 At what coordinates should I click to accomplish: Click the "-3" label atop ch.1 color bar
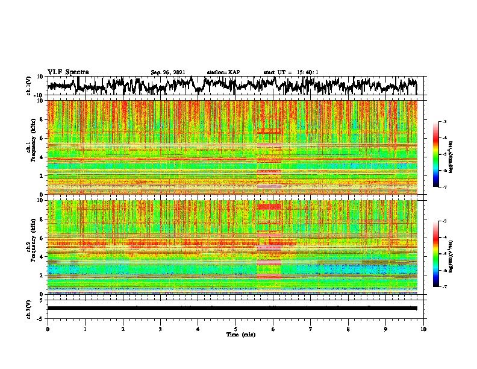pyautogui.click(x=444, y=121)
